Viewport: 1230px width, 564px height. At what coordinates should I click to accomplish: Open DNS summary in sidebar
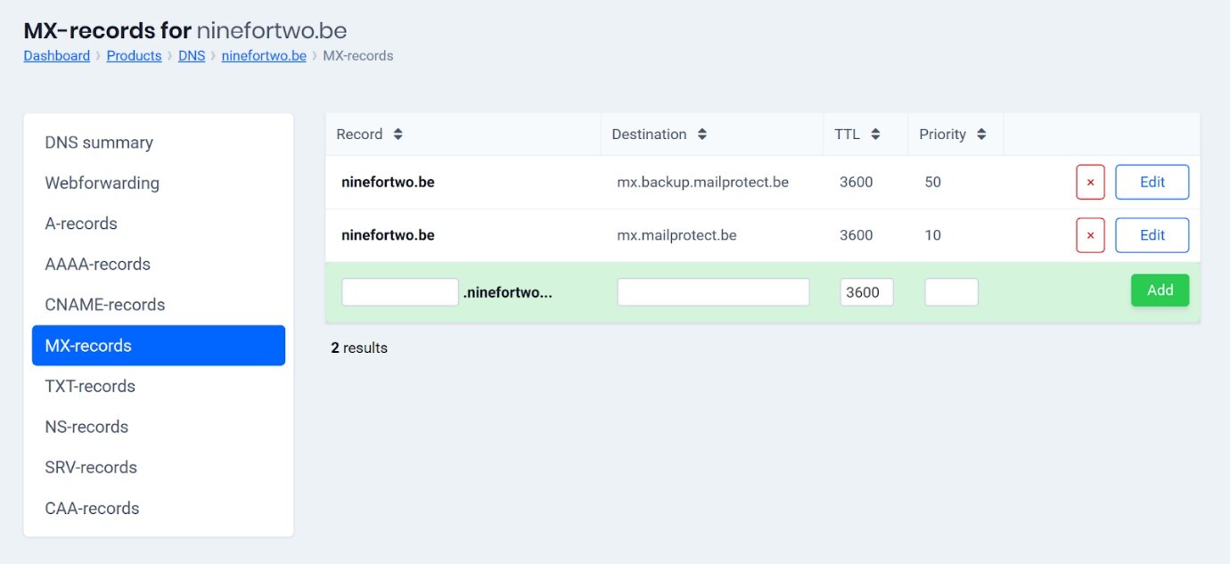tap(99, 143)
